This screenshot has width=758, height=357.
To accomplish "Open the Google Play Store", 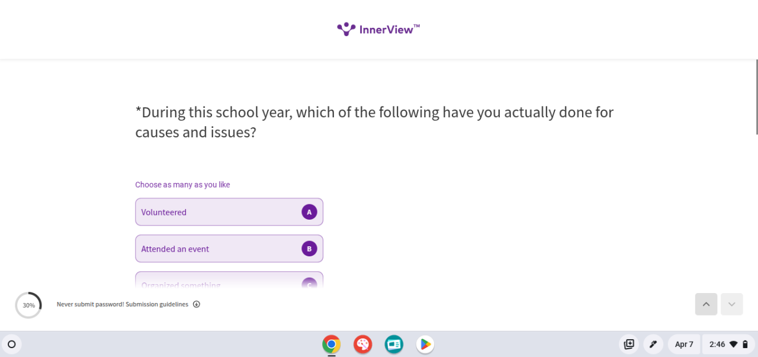I will [425, 344].
